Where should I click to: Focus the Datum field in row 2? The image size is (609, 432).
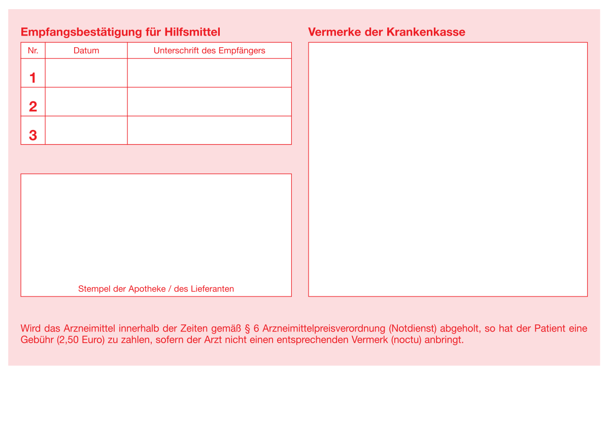point(86,102)
